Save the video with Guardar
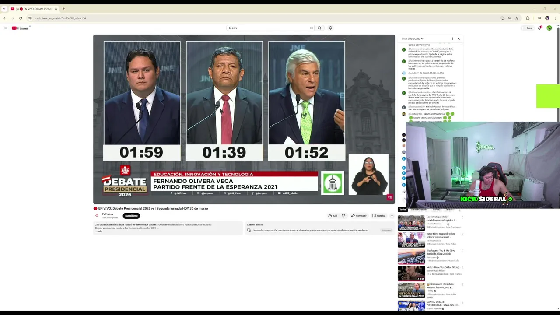The image size is (560, 315). tap(379, 216)
